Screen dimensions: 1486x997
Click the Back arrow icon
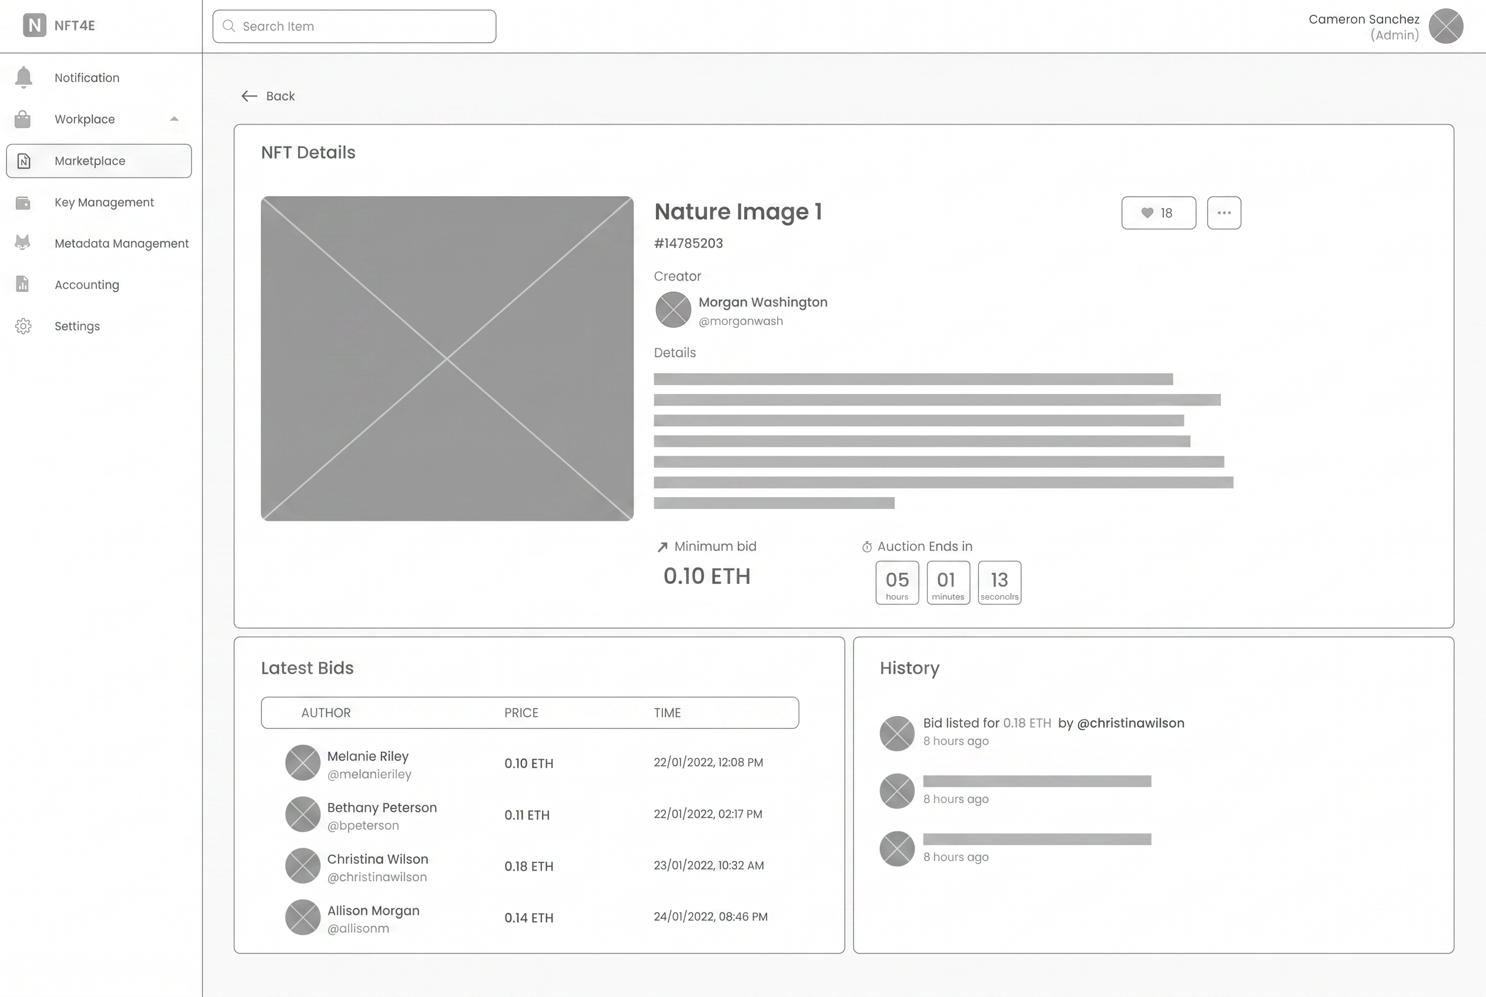point(249,96)
